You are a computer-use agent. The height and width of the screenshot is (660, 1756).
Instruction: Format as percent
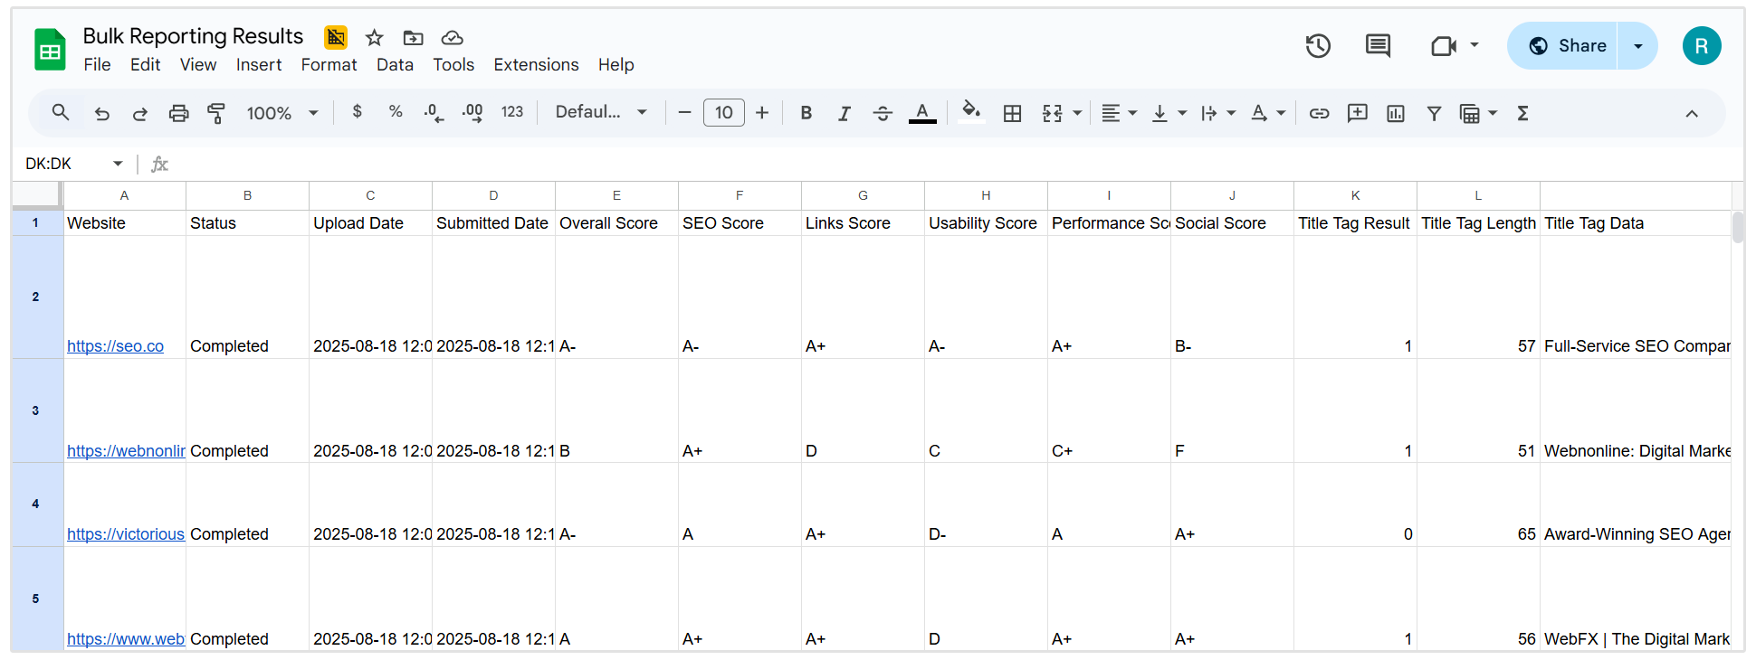pos(396,112)
